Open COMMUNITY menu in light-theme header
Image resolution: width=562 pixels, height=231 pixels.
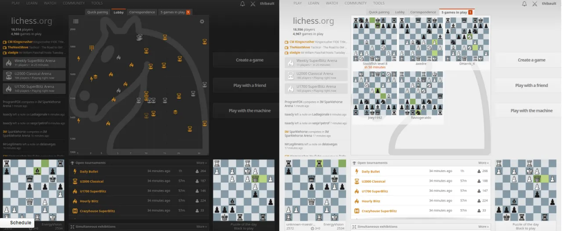coord(356,3)
